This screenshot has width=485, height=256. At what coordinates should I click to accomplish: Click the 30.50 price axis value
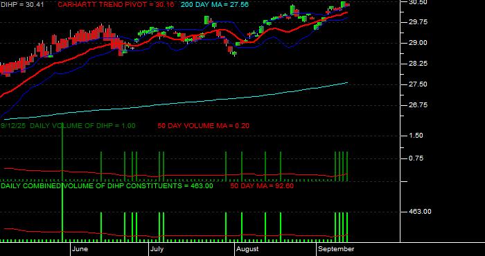(x=418, y=2)
